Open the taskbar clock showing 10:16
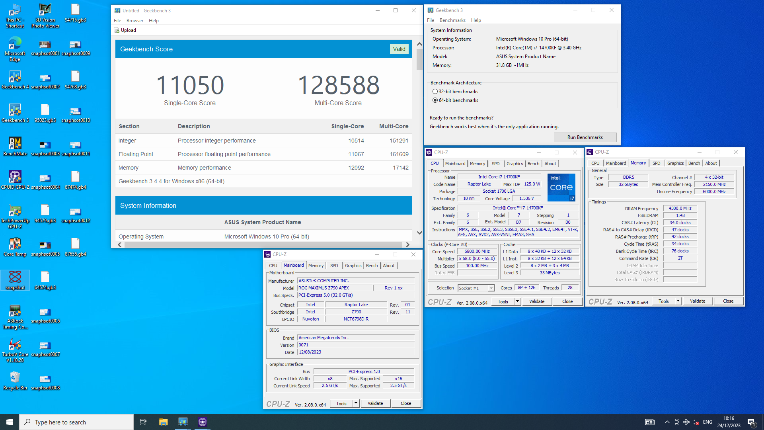Viewport: 764px width, 430px height. 729,422
